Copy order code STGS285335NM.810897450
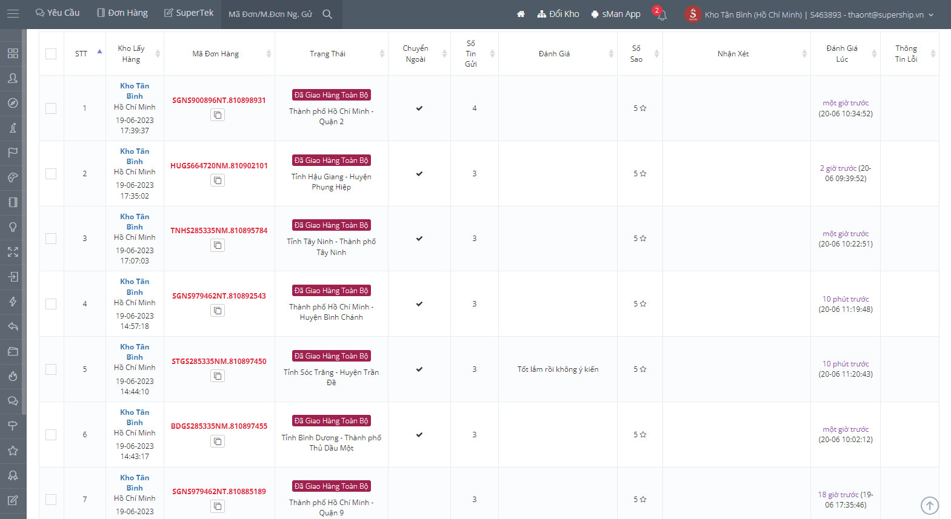The height and width of the screenshot is (519, 951). (x=218, y=376)
